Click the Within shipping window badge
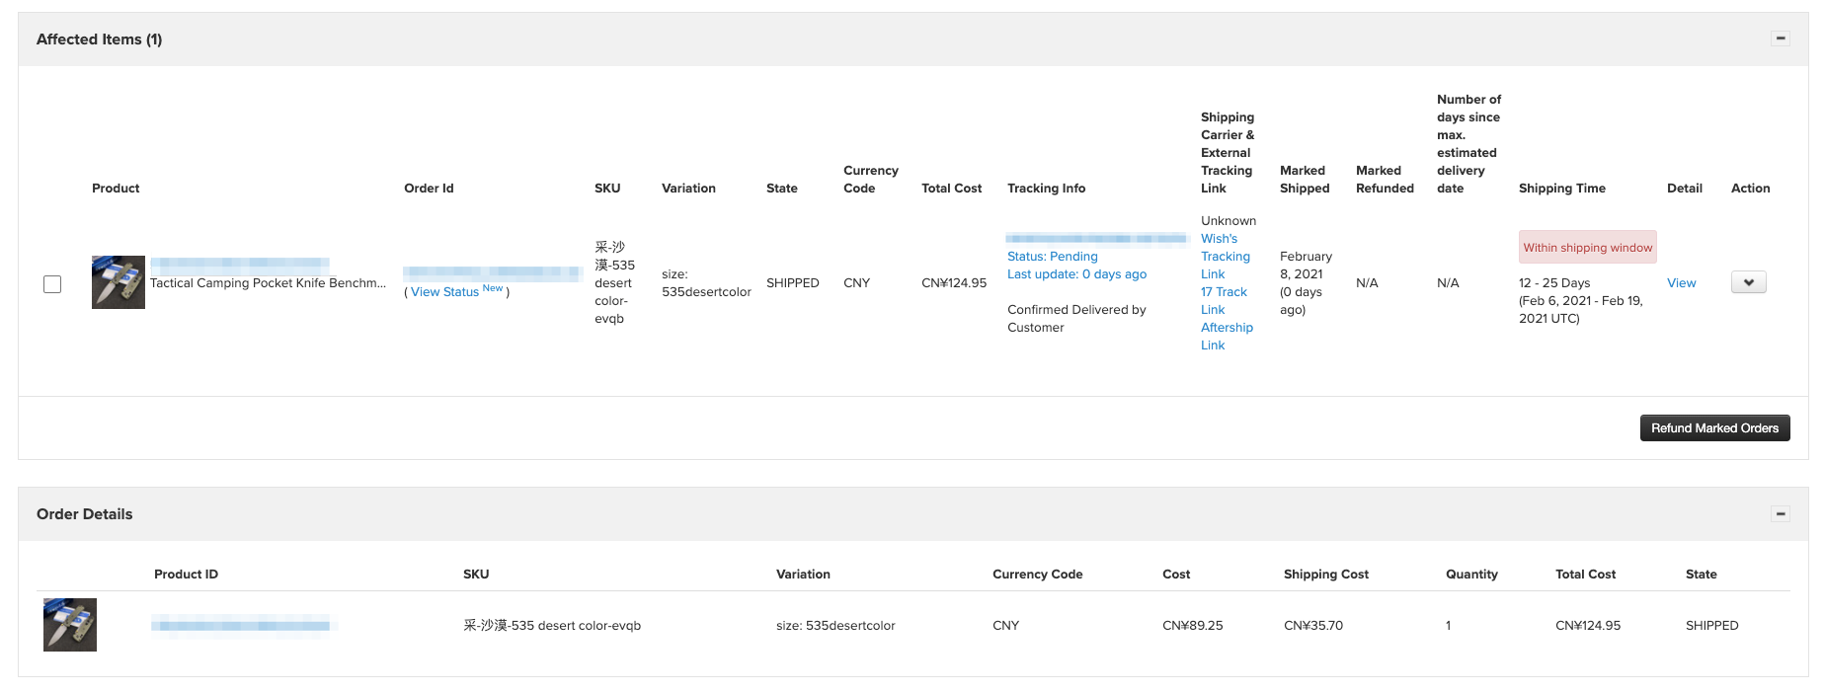The height and width of the screenshot is (693, 1824). 1587,248
